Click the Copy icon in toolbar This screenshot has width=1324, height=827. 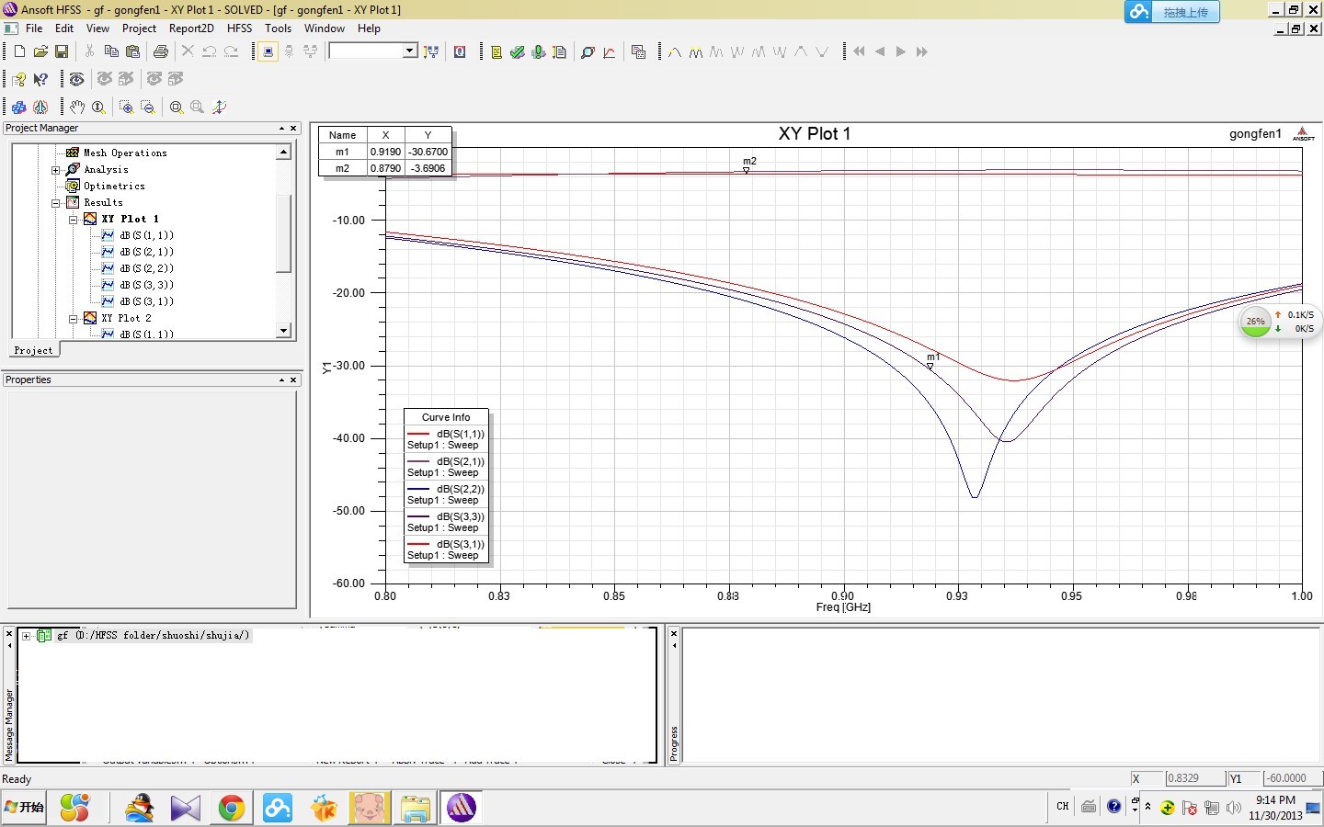[x=111, y=51]
